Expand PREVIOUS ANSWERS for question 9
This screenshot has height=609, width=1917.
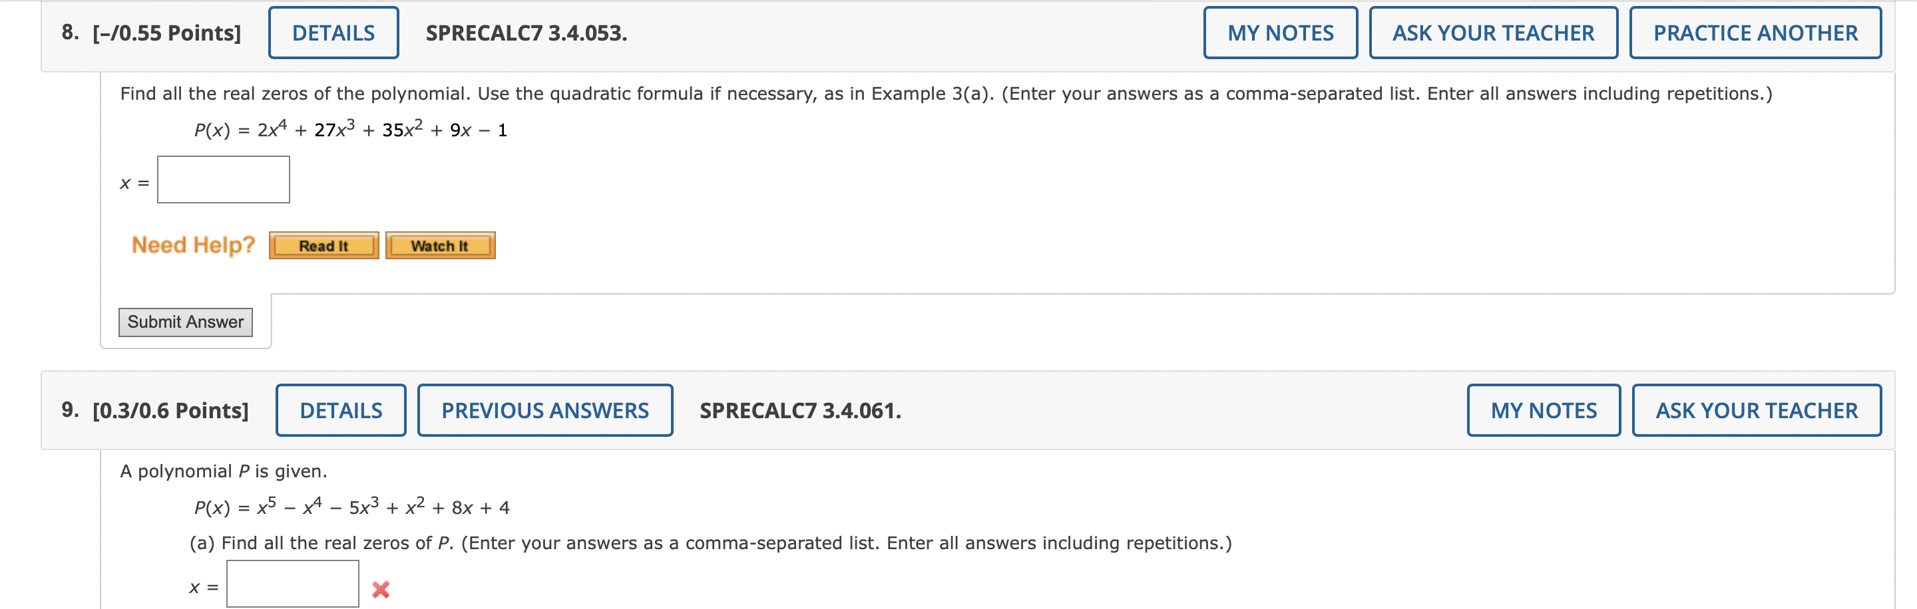544,409
